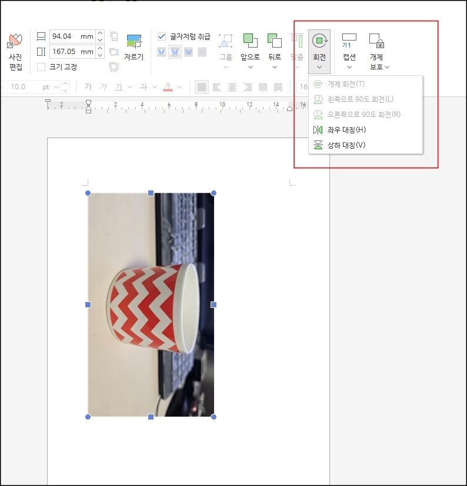Click the 앞으로 bring-forward icon
The image size is (467, 486).
pos(250,41)
